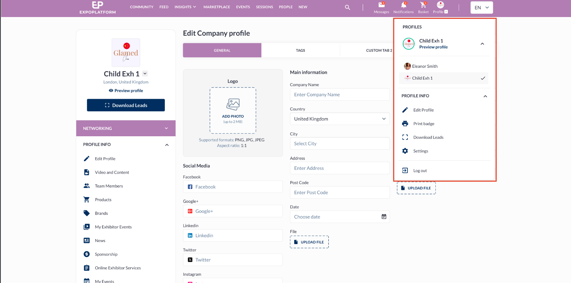Open the Messages envelope icon
The height and width of the screenshot is (283, 571).
[382, 5]
